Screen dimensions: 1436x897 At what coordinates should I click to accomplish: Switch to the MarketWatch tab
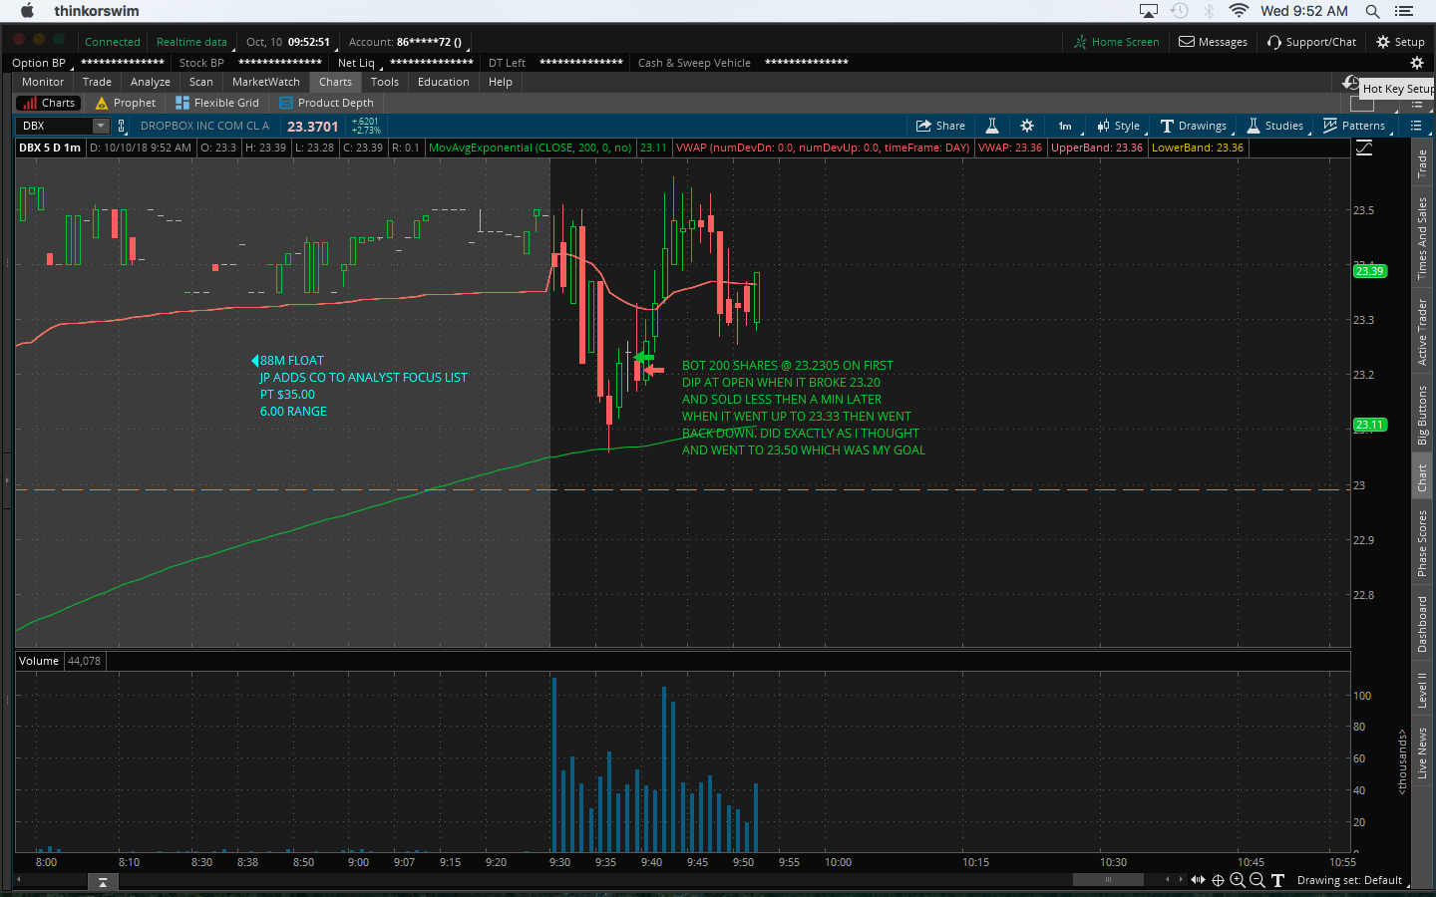pos(266,82)
